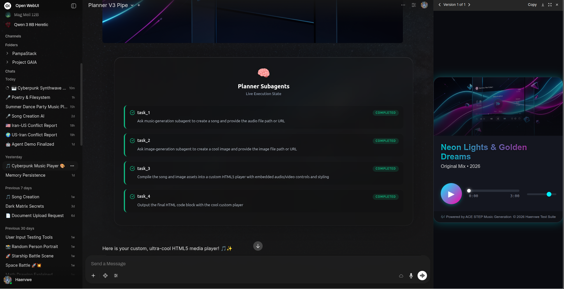
Task: Click the new chat plus icon beside model name
Action: (139, 5)
